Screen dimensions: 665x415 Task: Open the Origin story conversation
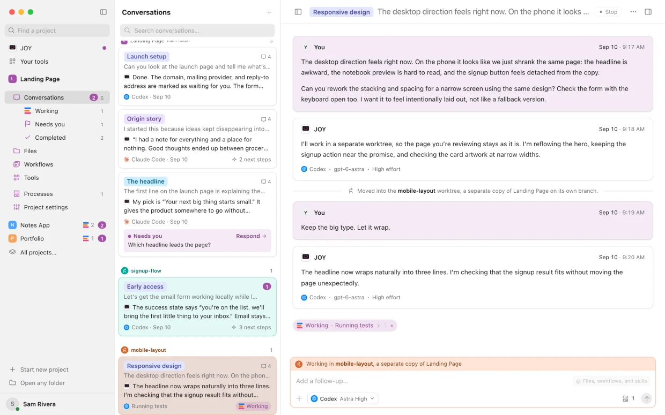coord(197,139)
